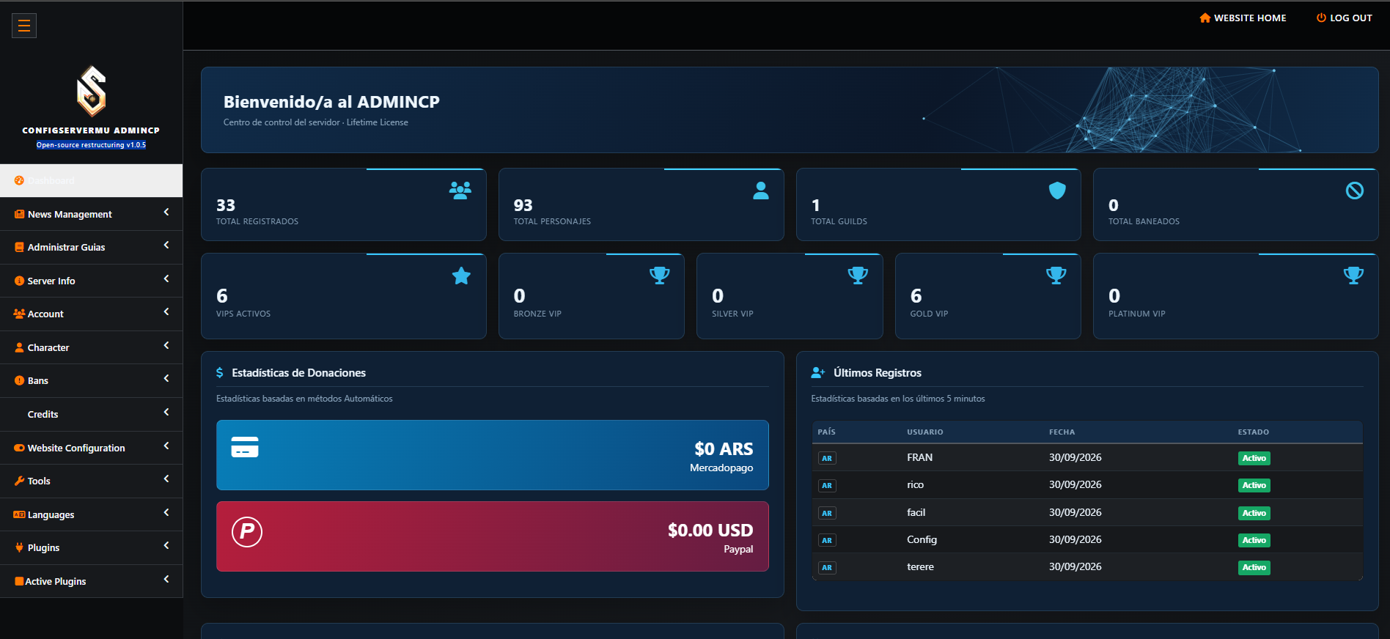Click the 30/09/2026 date for user terere

1075,566
